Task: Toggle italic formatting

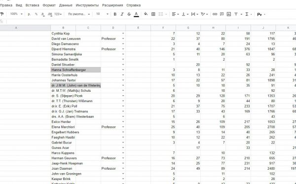Action: [x=122, y=14]
